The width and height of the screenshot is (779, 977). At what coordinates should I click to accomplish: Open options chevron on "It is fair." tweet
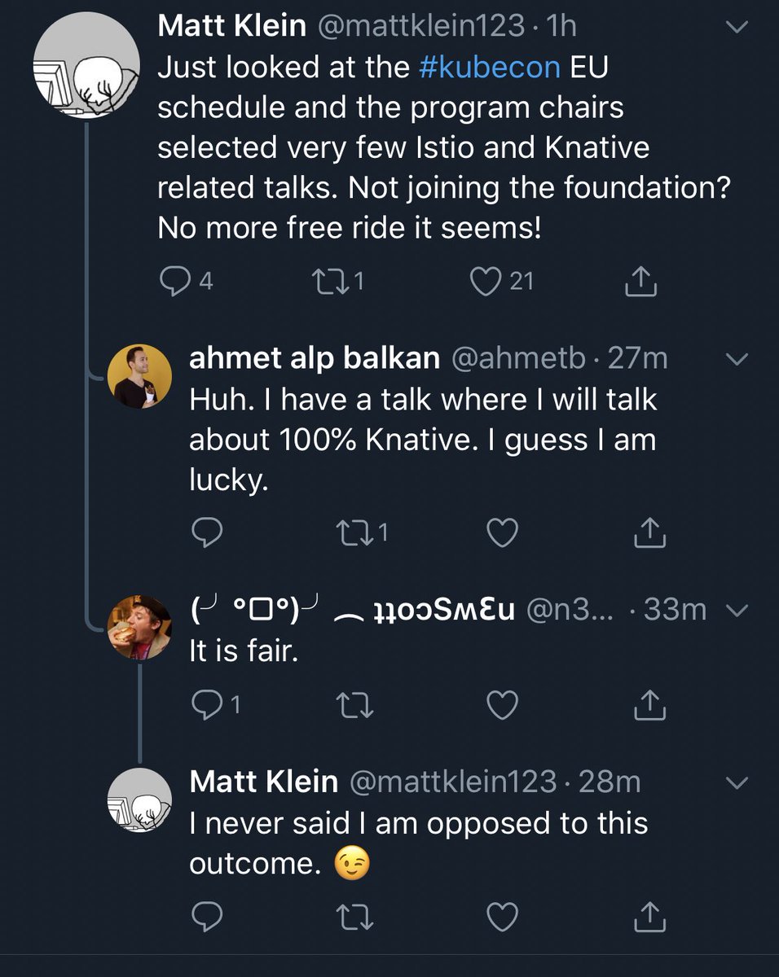click(x=736, y=610)
